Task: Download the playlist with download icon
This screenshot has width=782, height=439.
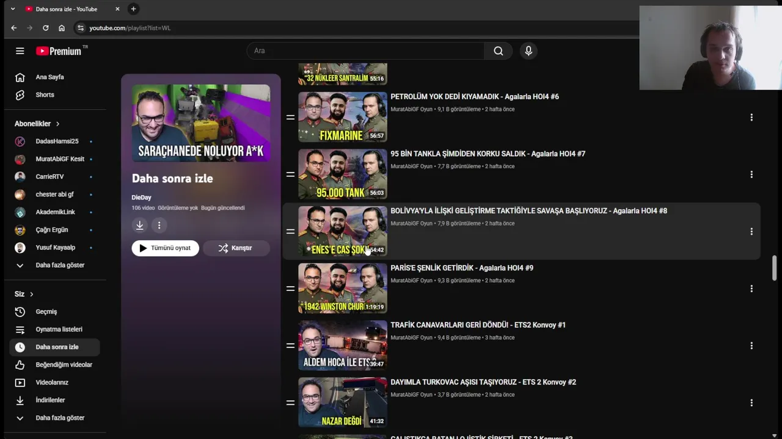Action: (x=139, y=226)
